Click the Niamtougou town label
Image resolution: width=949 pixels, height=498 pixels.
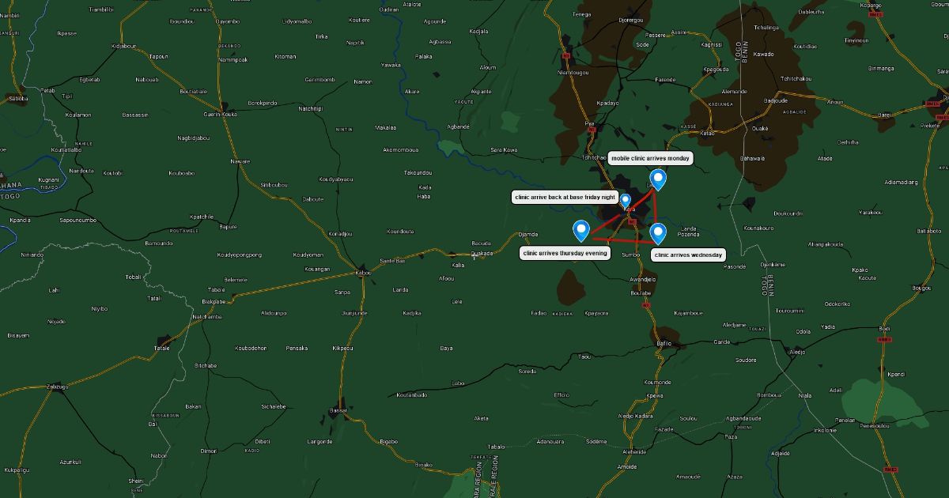[573, 72]
